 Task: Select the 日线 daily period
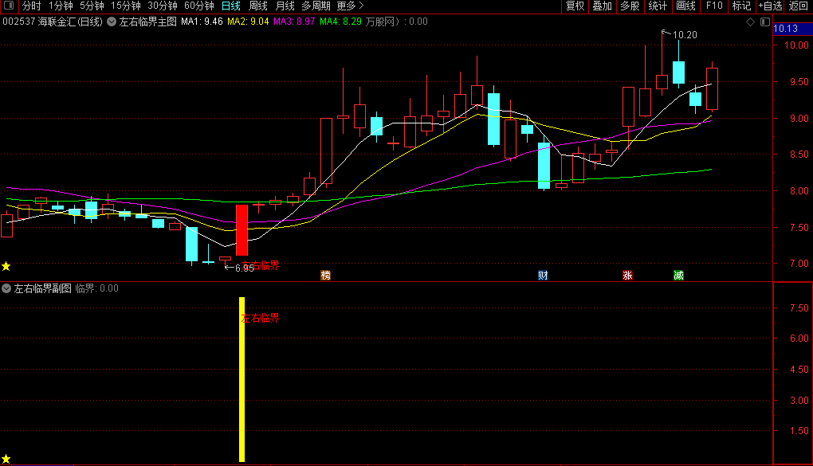(x=230, y=6)
